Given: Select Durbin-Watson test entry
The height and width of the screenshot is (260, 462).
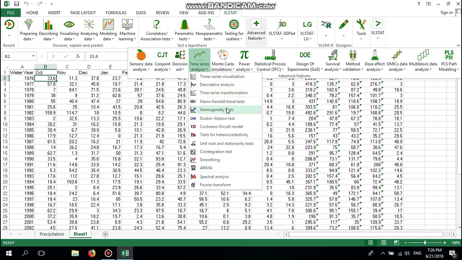Looking at the screenshot, I should click(225, 118).
